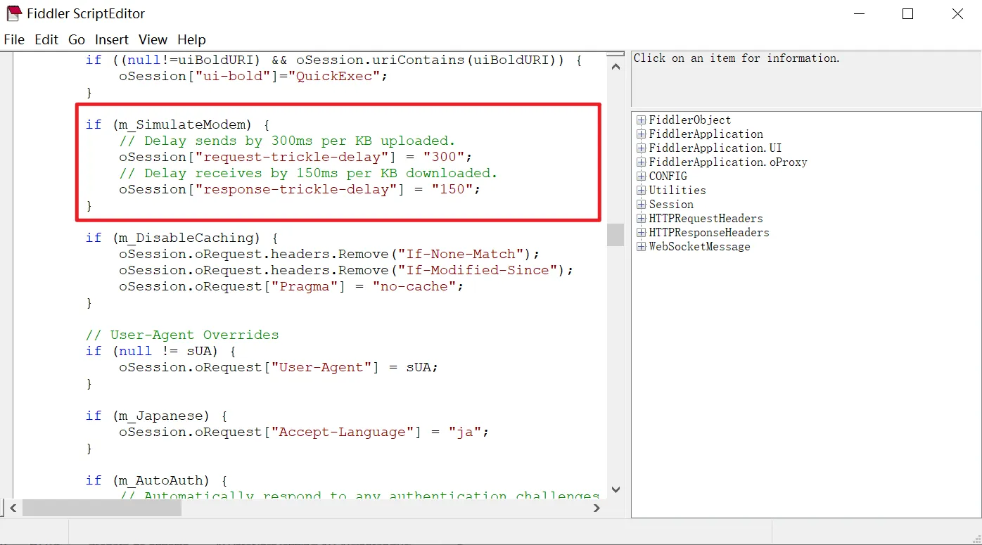Click the horizontal scrollbar thumb

102,507
